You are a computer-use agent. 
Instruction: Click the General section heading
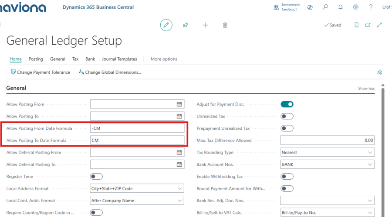coord(16,88)
